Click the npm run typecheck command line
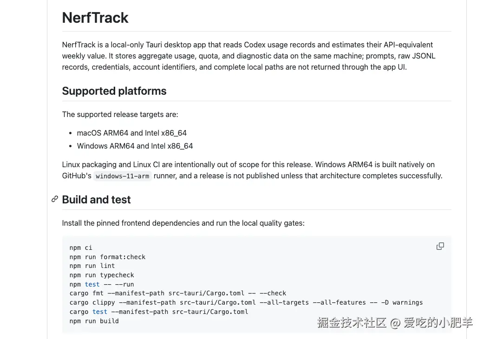 (x=102, y=275)
